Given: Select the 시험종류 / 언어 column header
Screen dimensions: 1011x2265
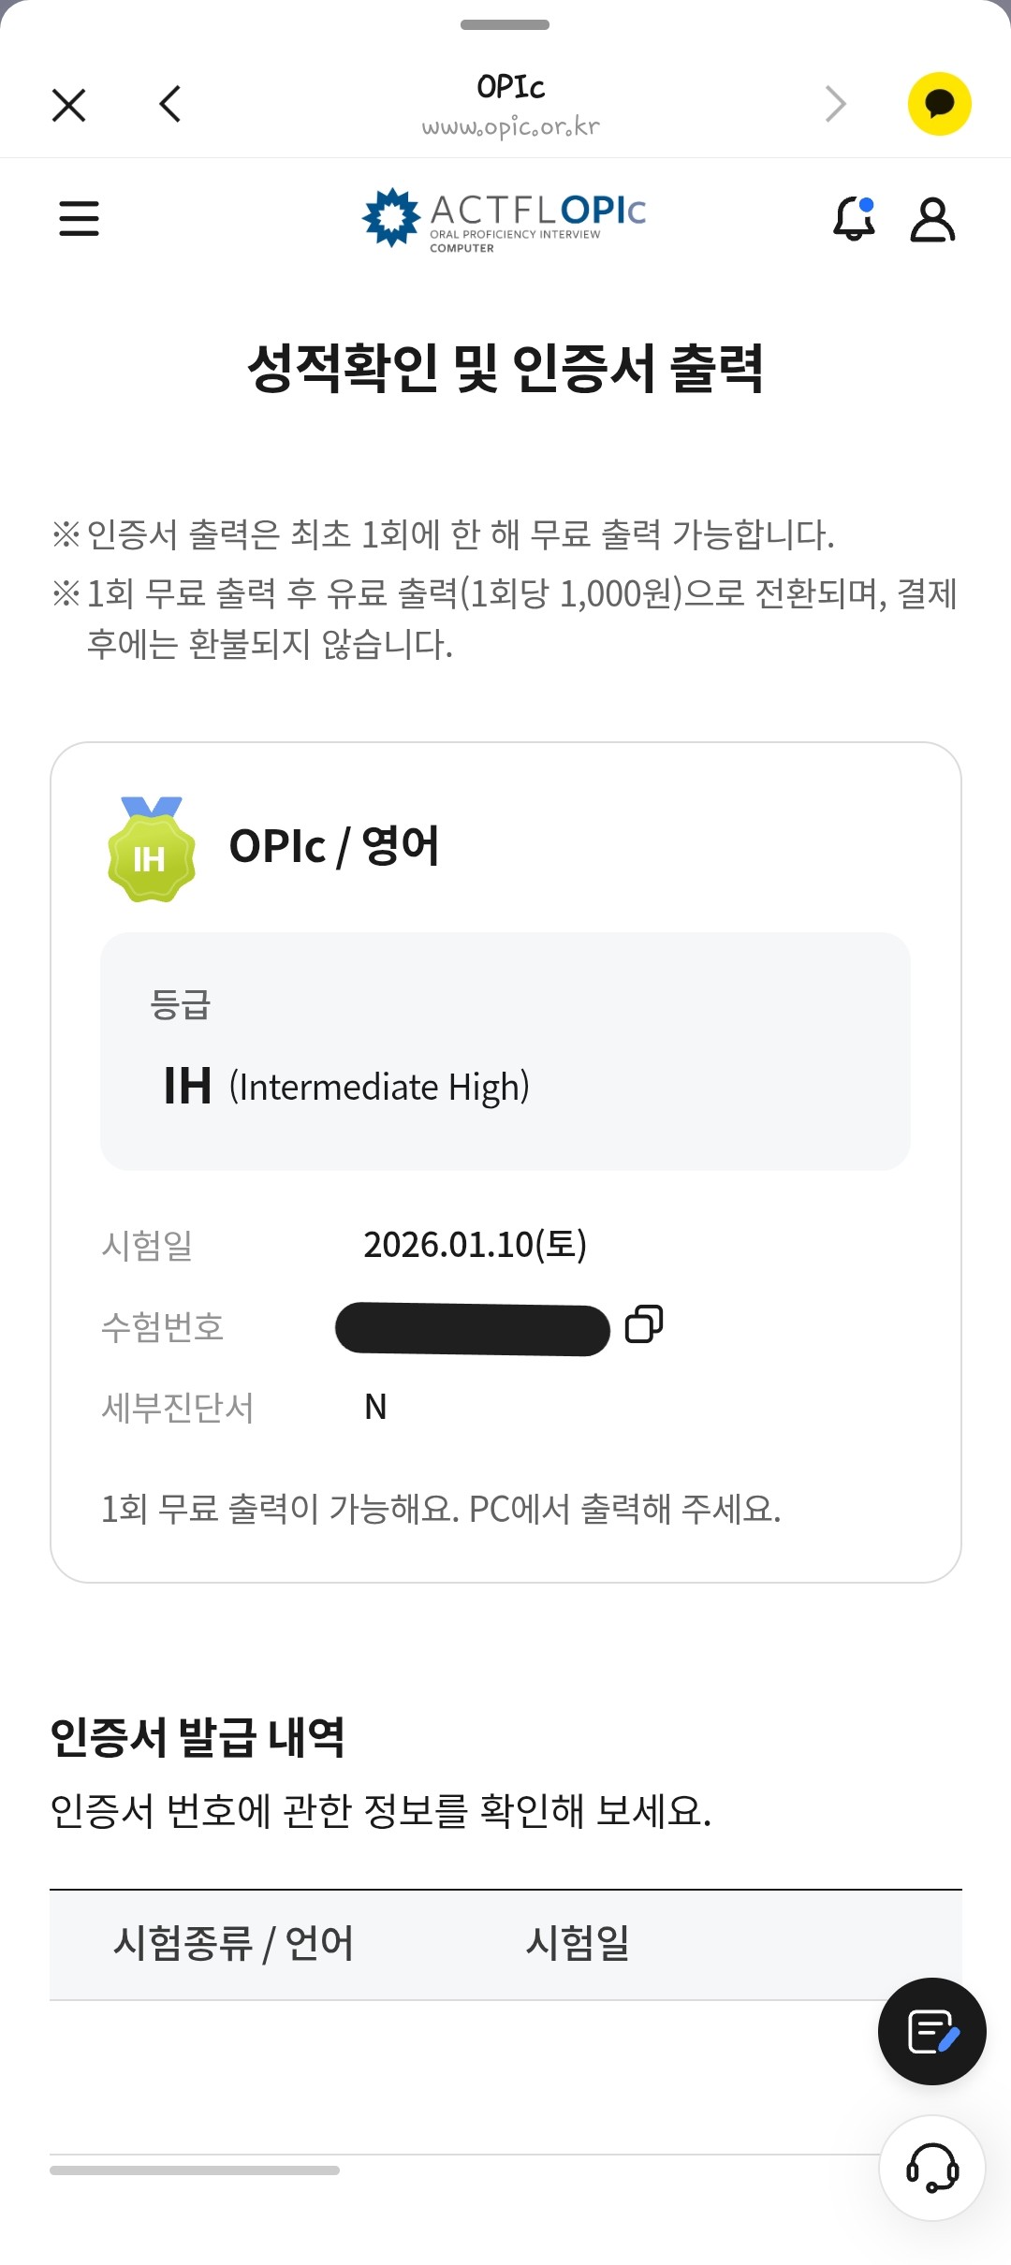Looking at the screenshot, I should click(233, 1943).
